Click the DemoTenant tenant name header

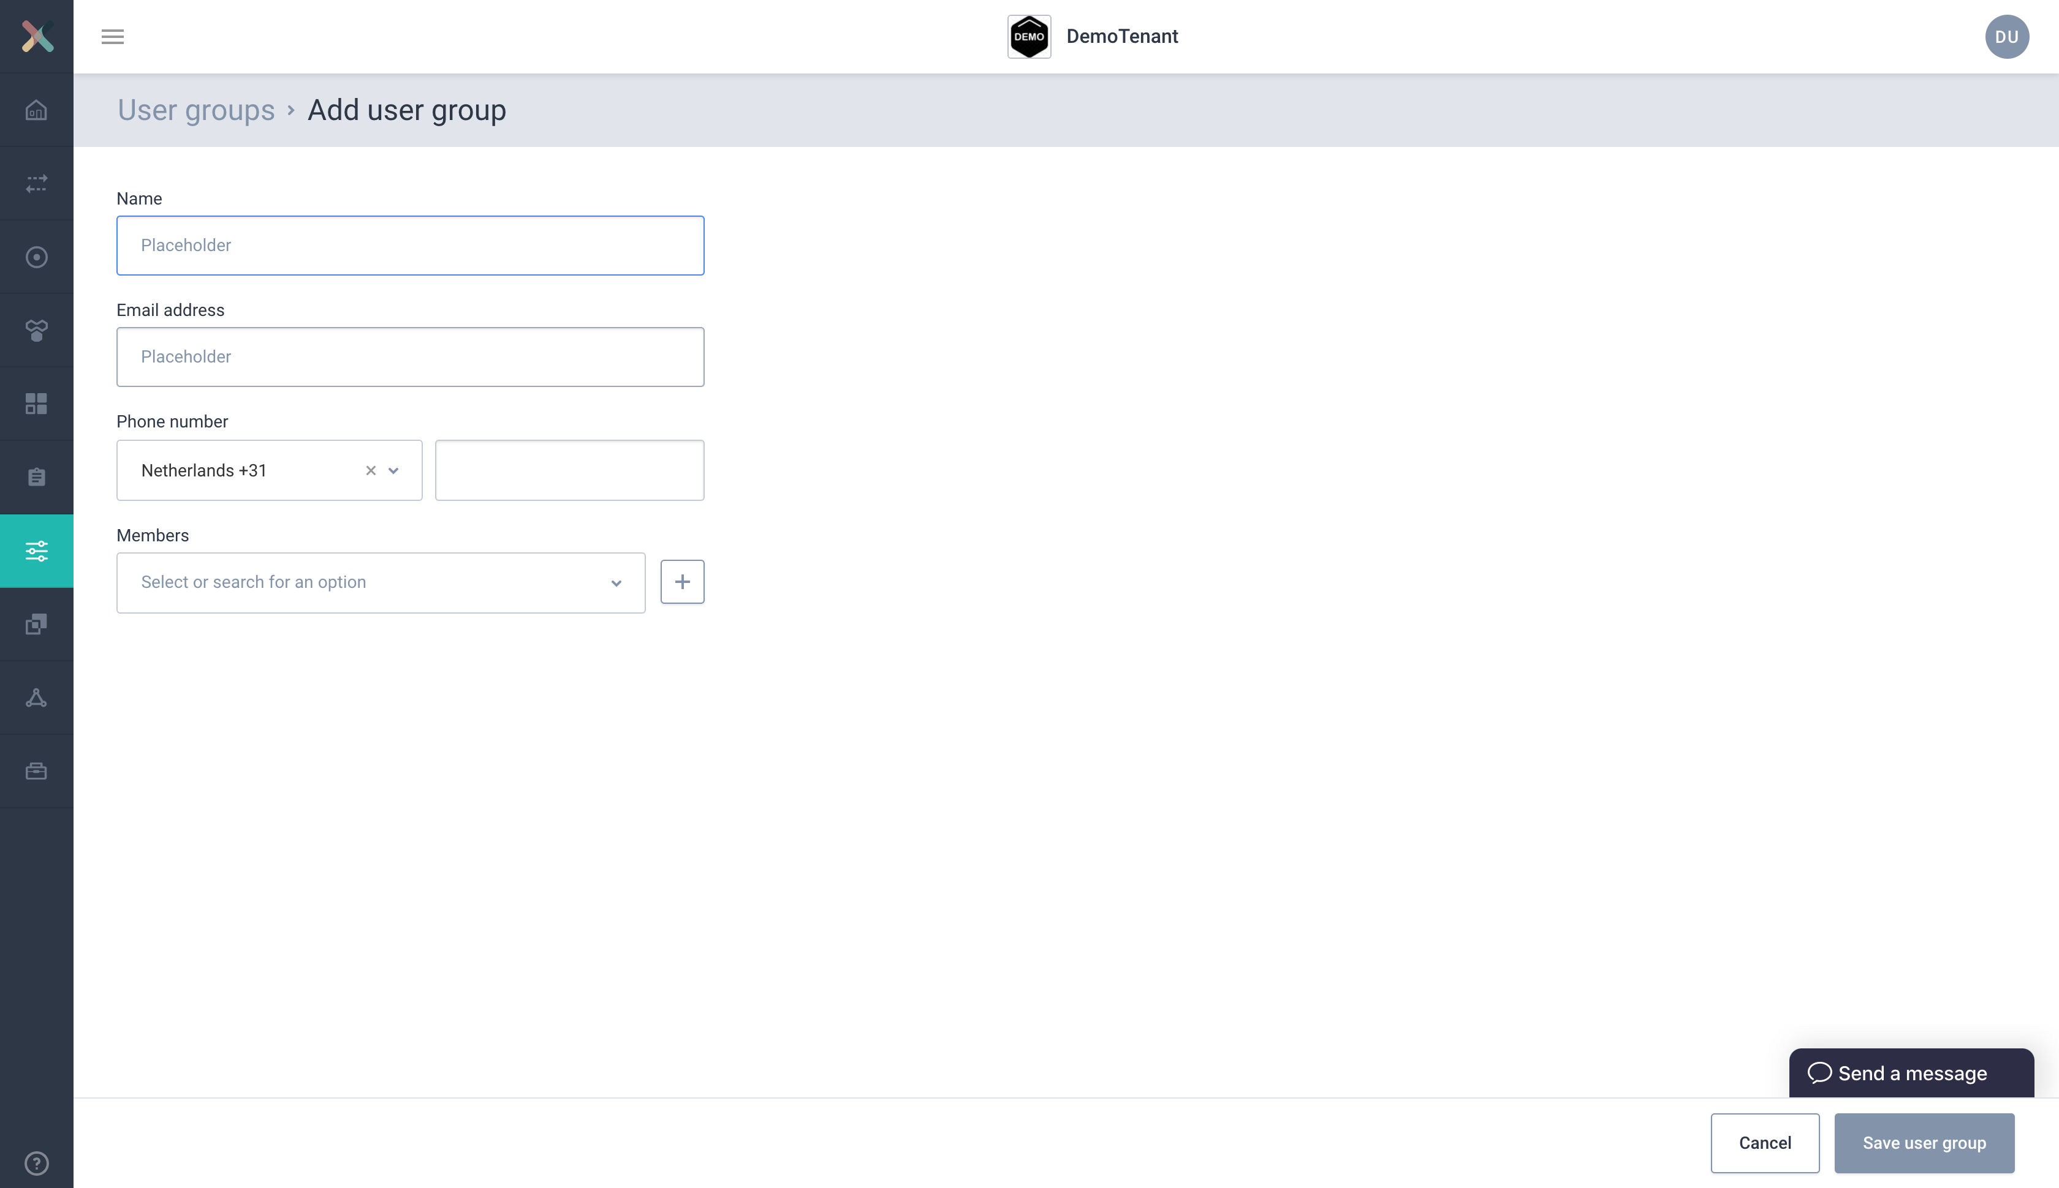tap(1122, 36)
